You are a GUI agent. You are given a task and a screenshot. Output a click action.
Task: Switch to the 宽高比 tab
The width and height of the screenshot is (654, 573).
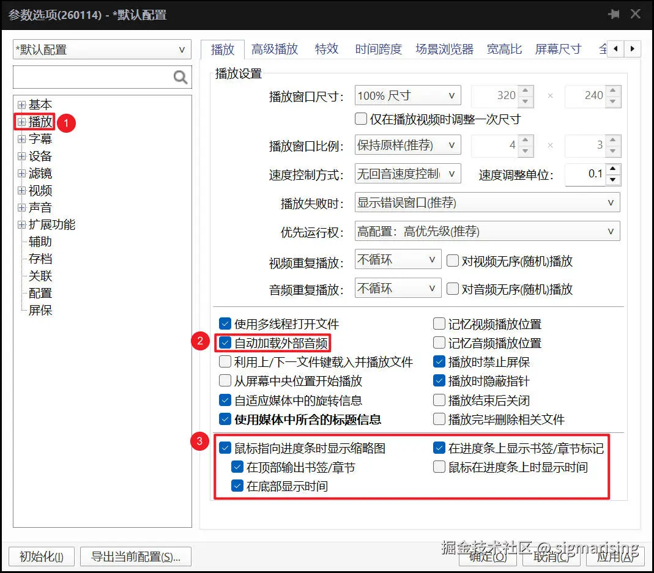click(504, 49)
